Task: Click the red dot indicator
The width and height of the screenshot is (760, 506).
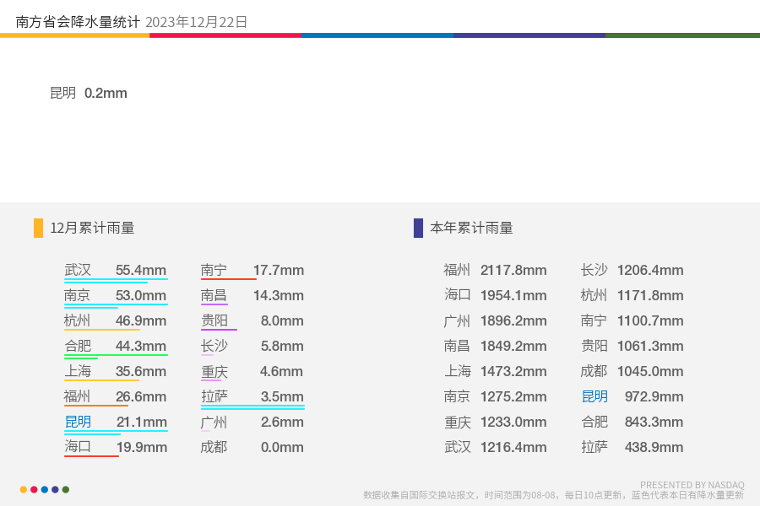Action: (x=34, y=489)
